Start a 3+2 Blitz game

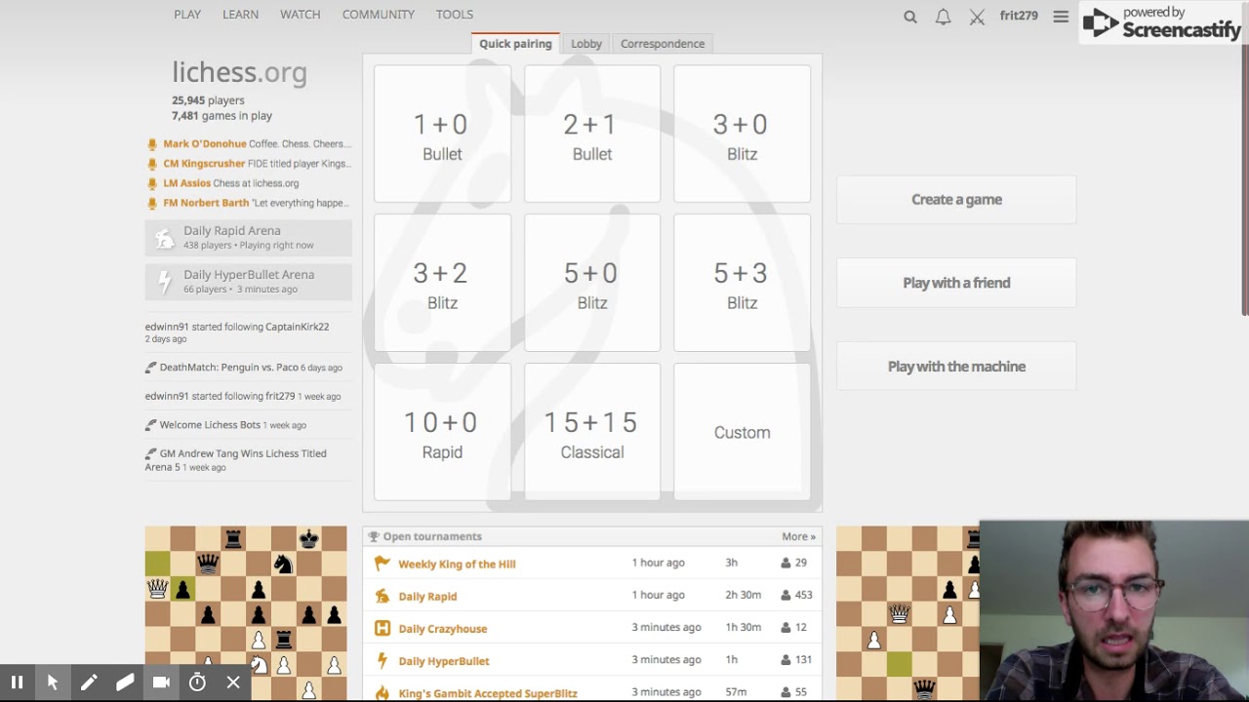click(x=442, y=283)
